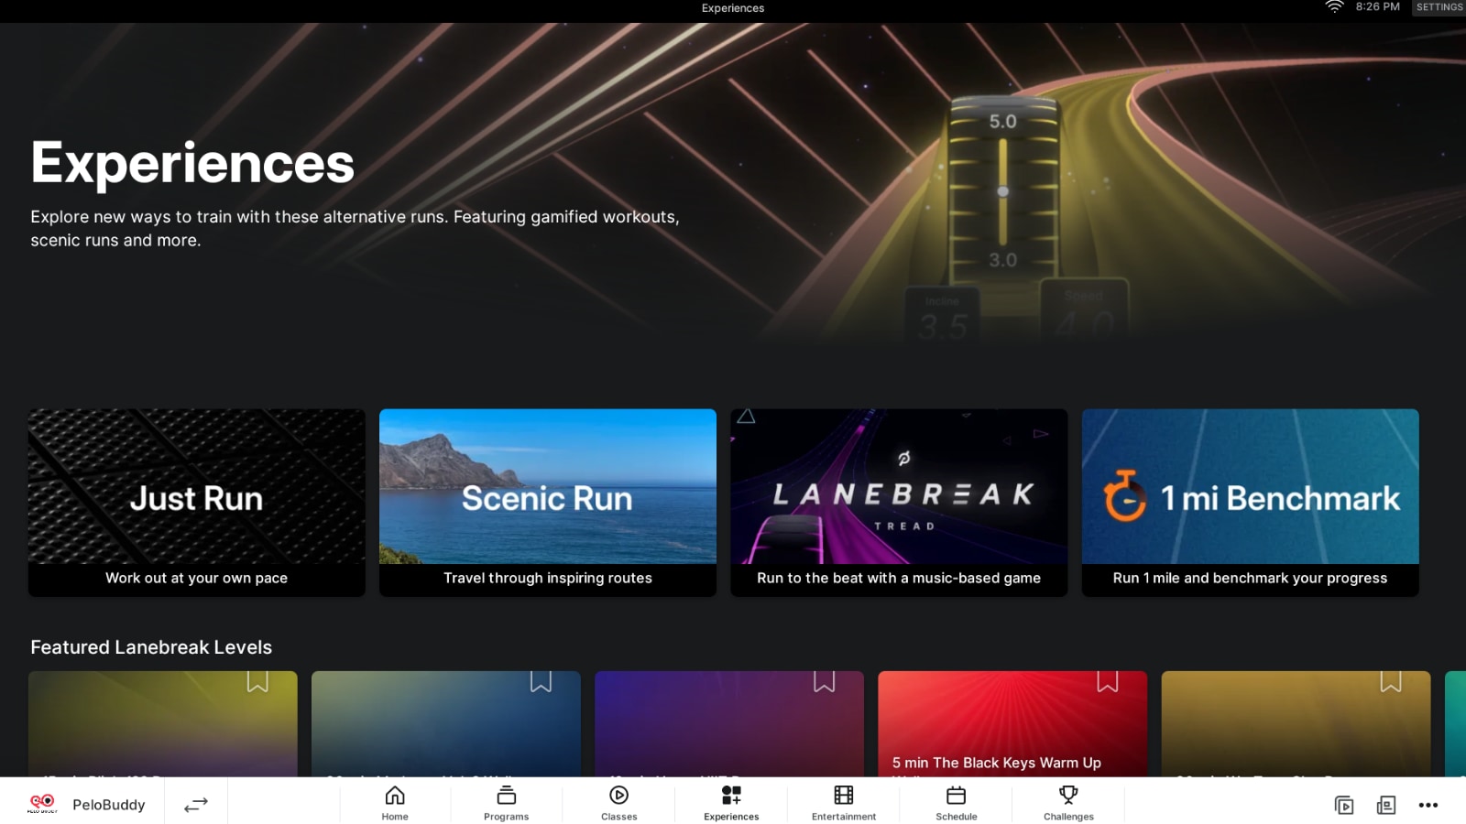Click "Run 1 mile and benchmark your progress"

point(1250,578)
